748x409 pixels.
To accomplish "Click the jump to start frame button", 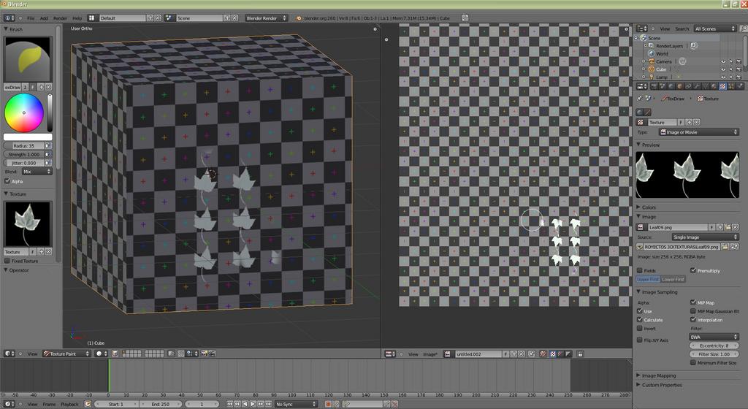I will coord(229,404).
